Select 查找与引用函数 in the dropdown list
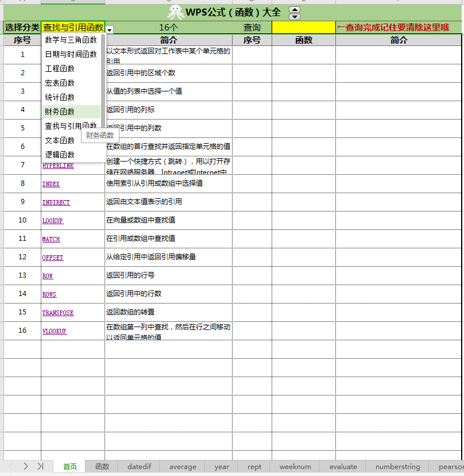Screen dimensions: 464x476 [x=71, y=126]
